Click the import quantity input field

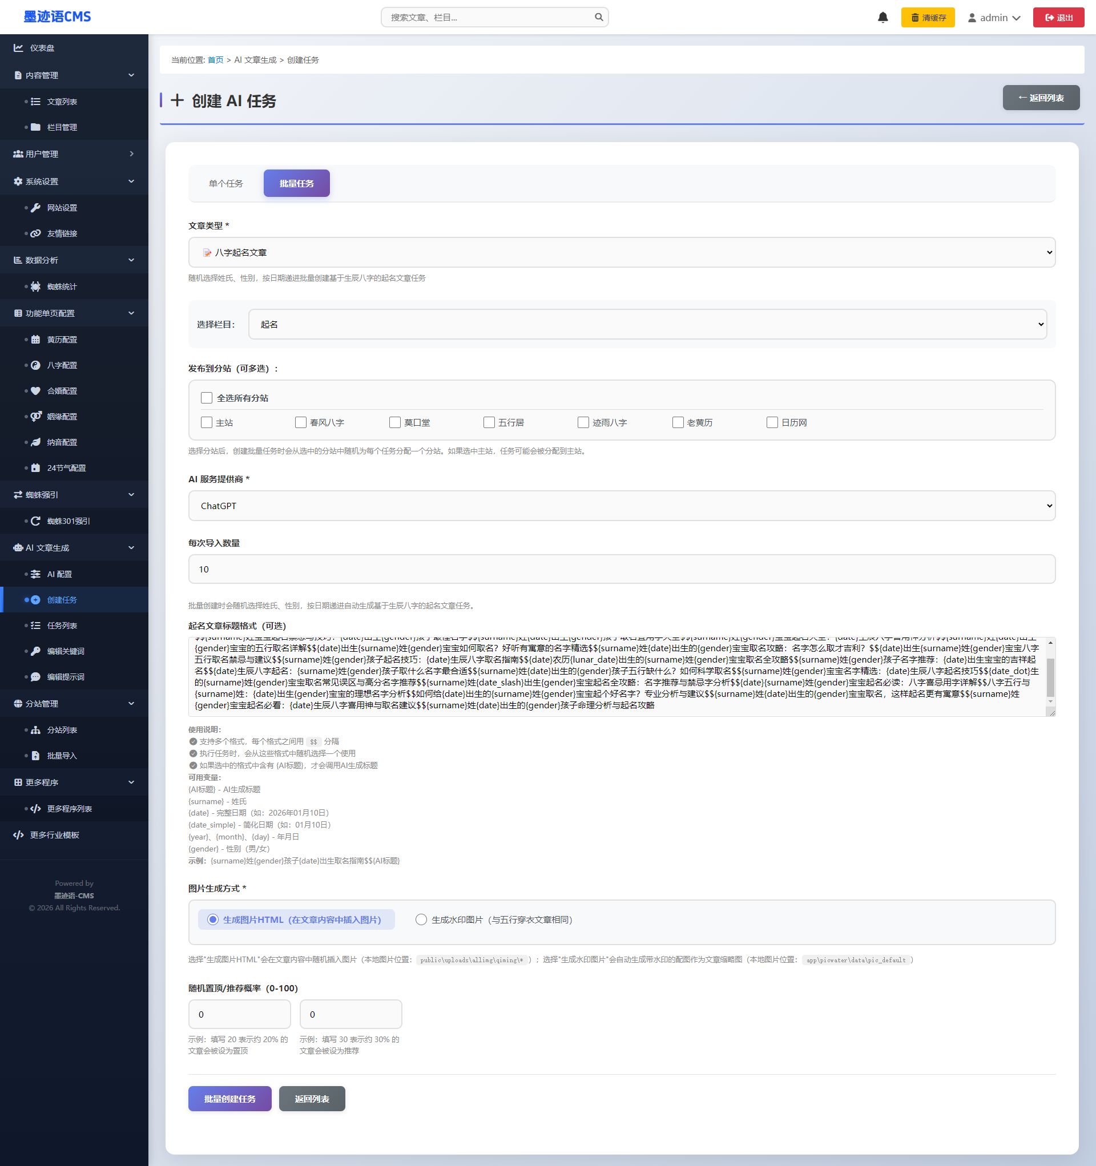click(x=621, y=569)
